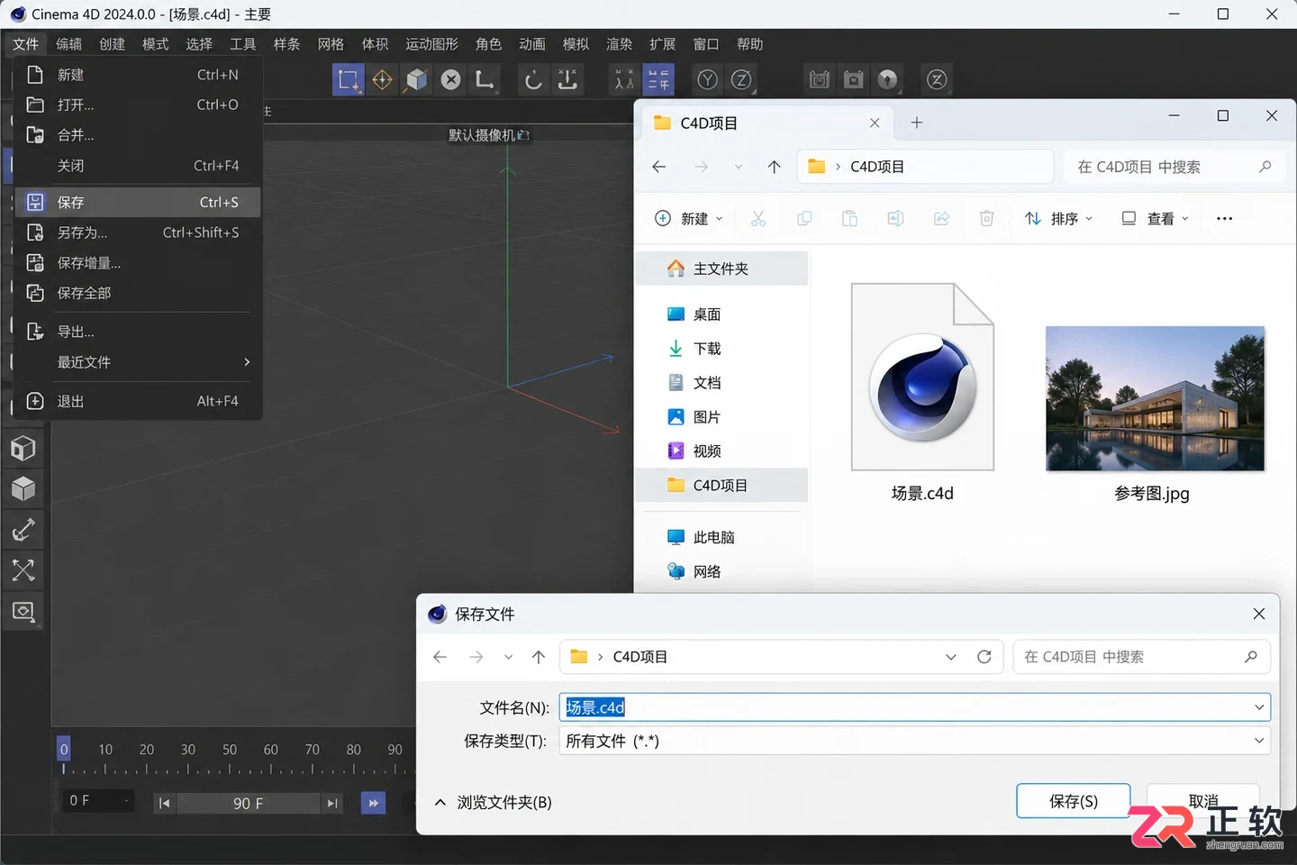This screenshot has width=1297, height=865.
Task: Click the refresh icon in save dialog
Action: click(x=984, y=657)
